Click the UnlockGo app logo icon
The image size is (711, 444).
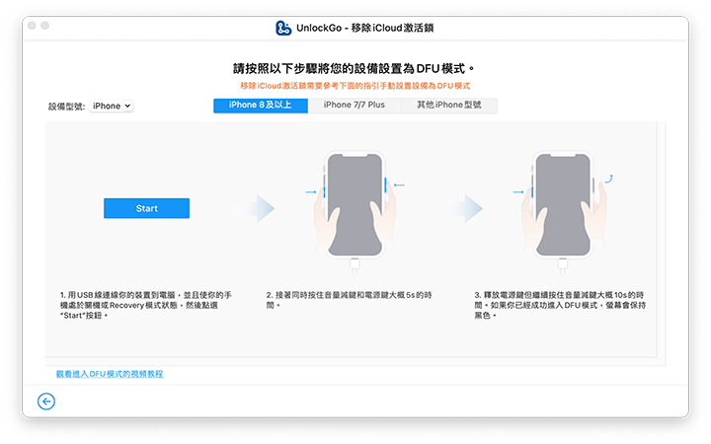point(283,28)
